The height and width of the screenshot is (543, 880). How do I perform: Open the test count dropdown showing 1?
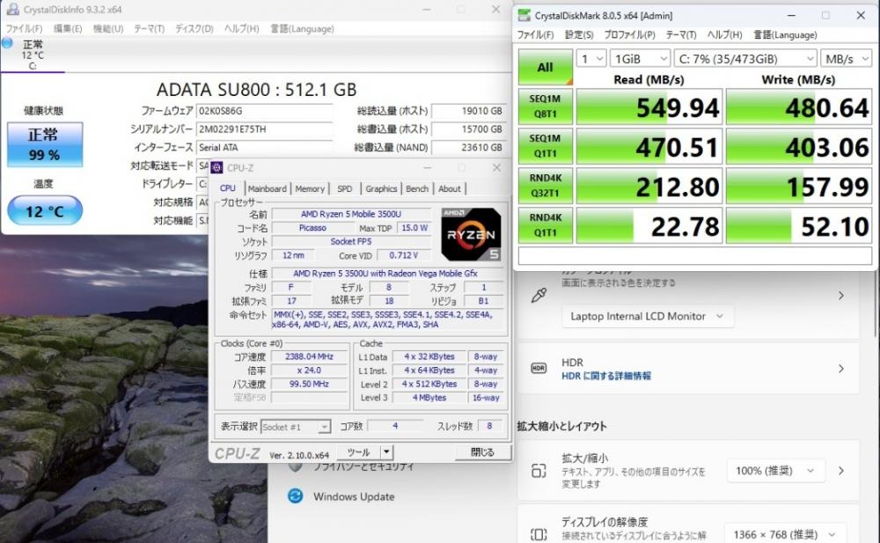[591, 58]
